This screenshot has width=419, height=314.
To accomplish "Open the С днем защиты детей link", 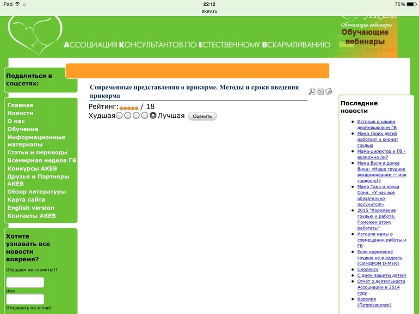I will (381, 275).
